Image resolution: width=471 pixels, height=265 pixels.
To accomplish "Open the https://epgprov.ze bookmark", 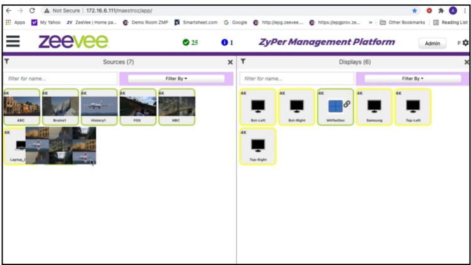I will click(335, 22).
